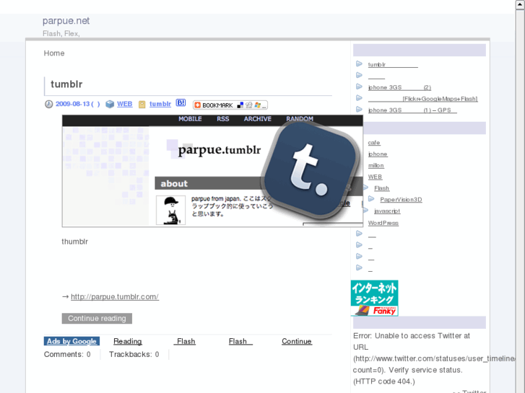Click the large tumblr 't' logo
This screenshot has height=393, width=525.
coord(309,170)
